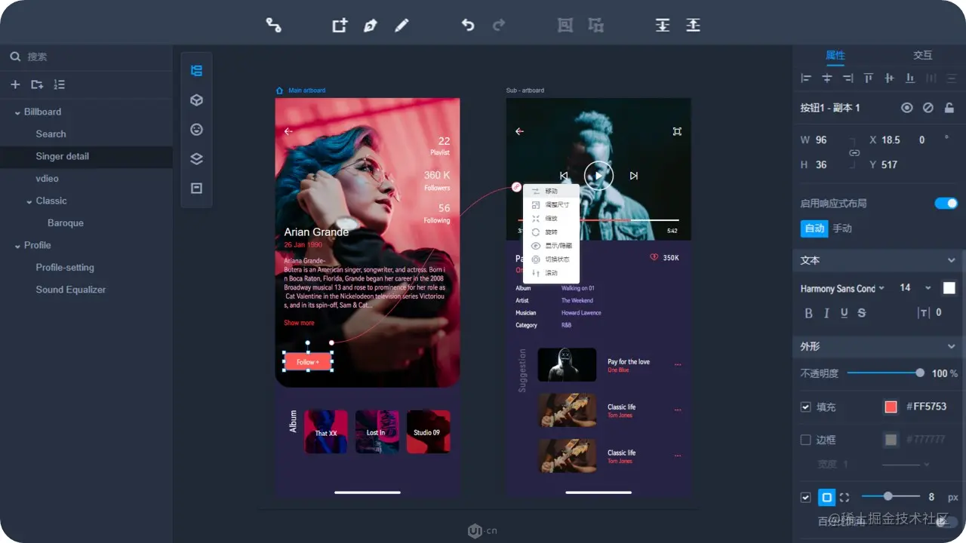
Task: Choose 移动 from the interaction menu
Action: point(550,192)
